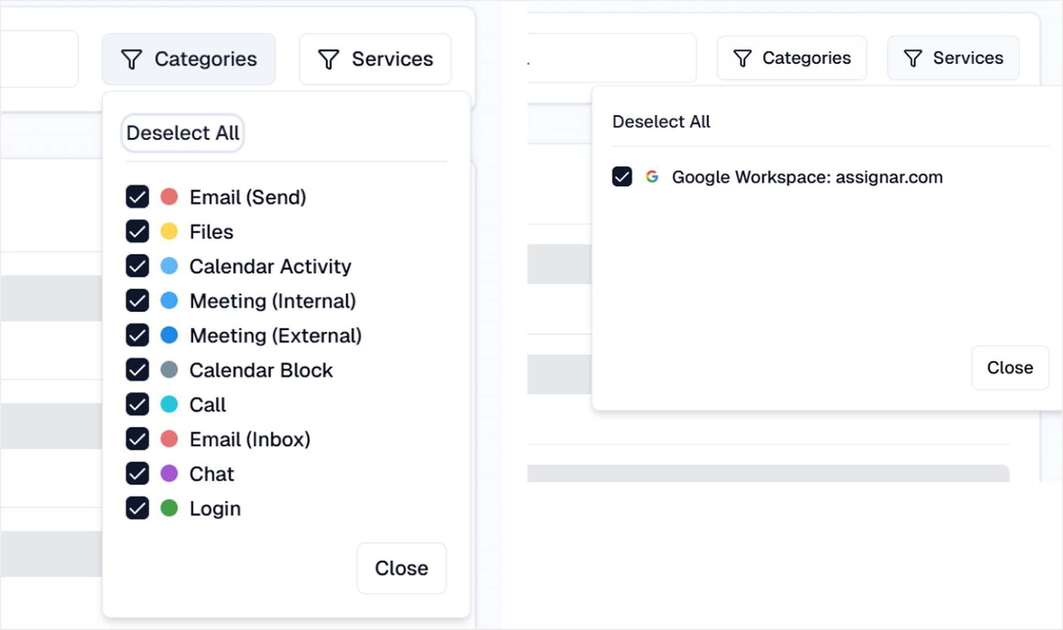
Task: Close the Google Workspace services popup
Action: (x=1010, y=368)
